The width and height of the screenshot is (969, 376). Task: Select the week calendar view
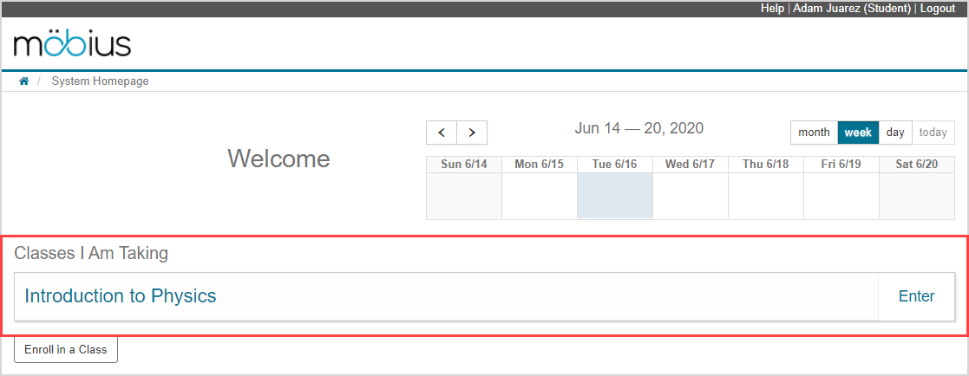(x=858, y=133)
